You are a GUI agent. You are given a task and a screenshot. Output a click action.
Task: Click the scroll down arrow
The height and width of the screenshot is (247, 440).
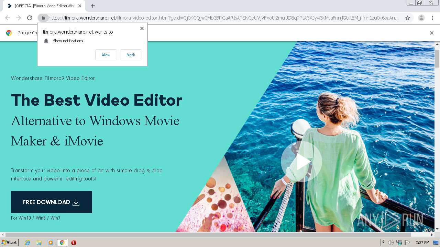click(437, 229)
